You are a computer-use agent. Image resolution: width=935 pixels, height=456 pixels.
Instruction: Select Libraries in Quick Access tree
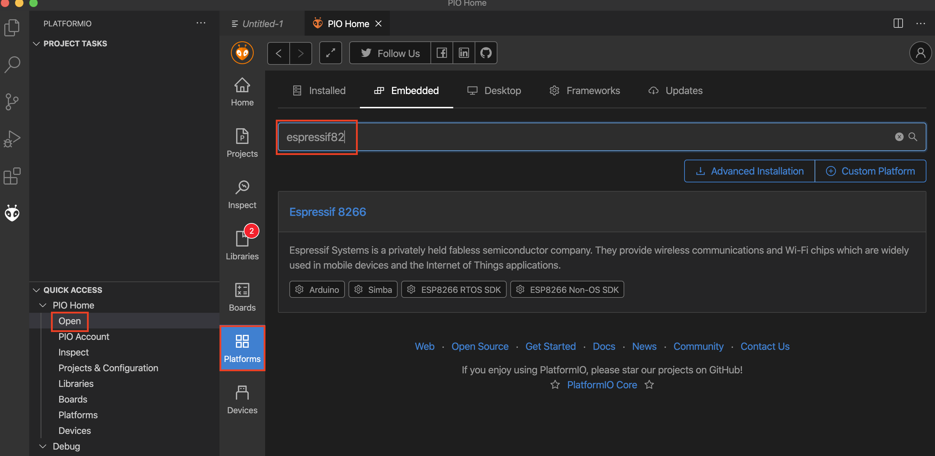pos(76,383)
